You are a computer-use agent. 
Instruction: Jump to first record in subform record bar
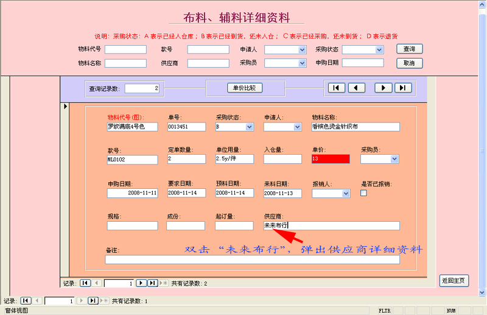pos(85,283)
